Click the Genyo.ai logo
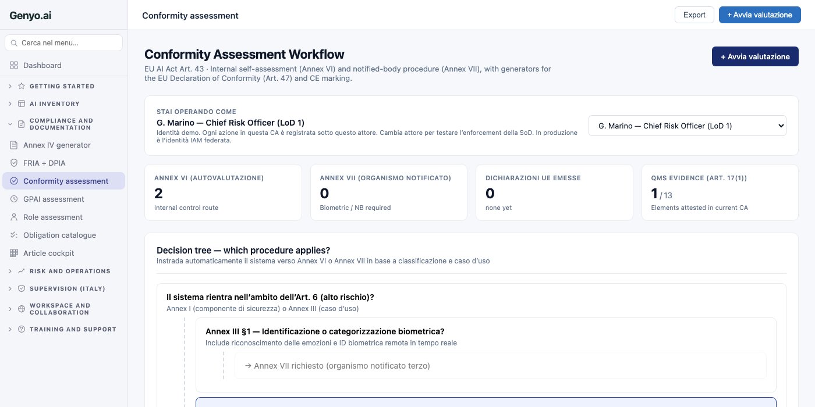 click(x=30, y=16)
